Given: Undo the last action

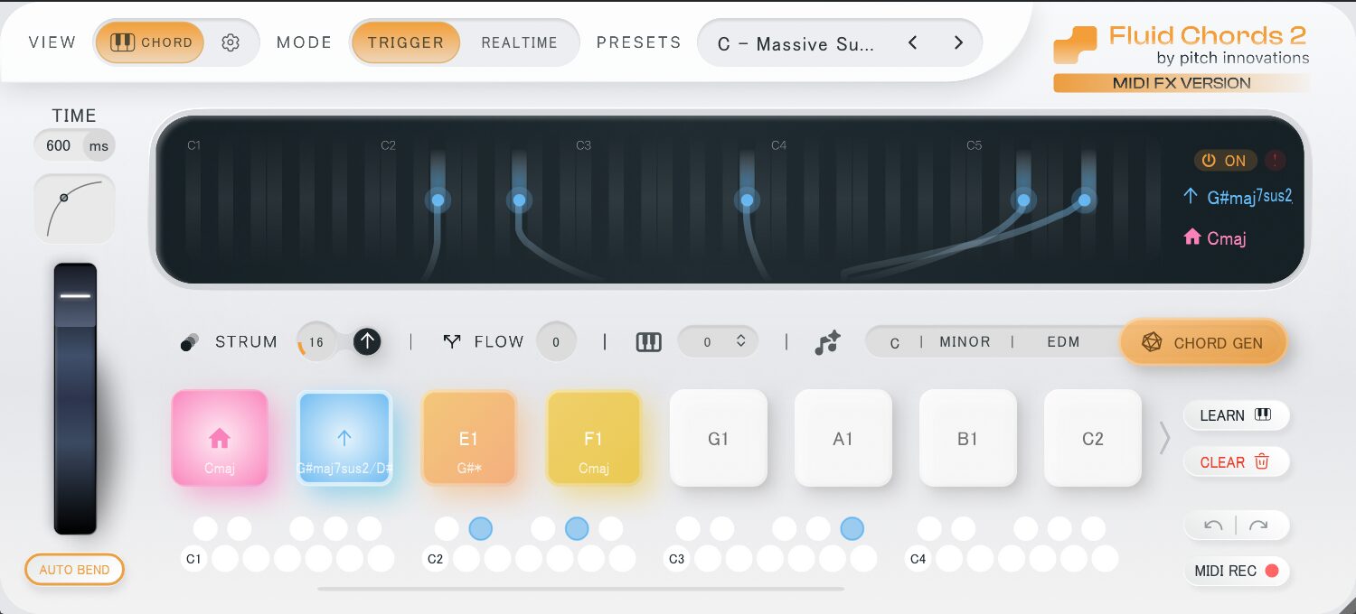Looking at the screenshot, I should 1213,526.
